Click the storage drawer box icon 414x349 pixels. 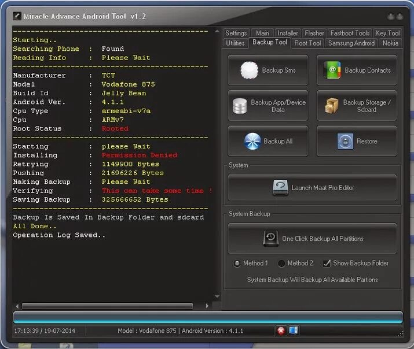click(332, 106)
